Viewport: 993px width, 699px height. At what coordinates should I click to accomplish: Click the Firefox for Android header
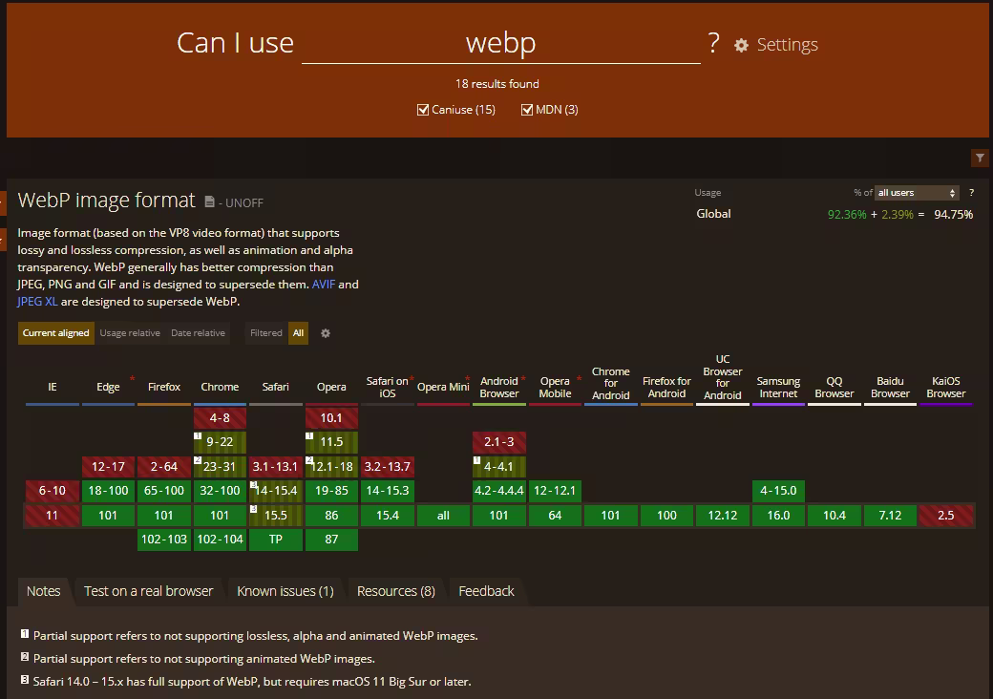pos(666,387)
